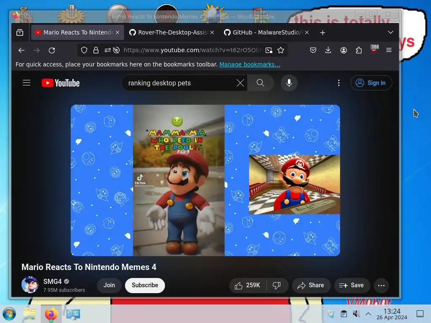Click the 7.95M subscribers text
Screen dimensions: 431x323
pyautogui.click(x=64, y=290)
